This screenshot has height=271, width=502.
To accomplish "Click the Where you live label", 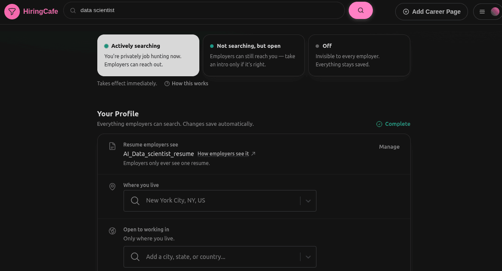I will 141,185.
